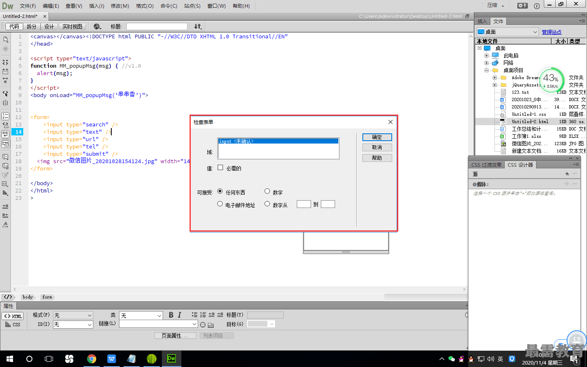Open the 格式(F) dropdown
This screenshot has height=367, width=587.
73,315
